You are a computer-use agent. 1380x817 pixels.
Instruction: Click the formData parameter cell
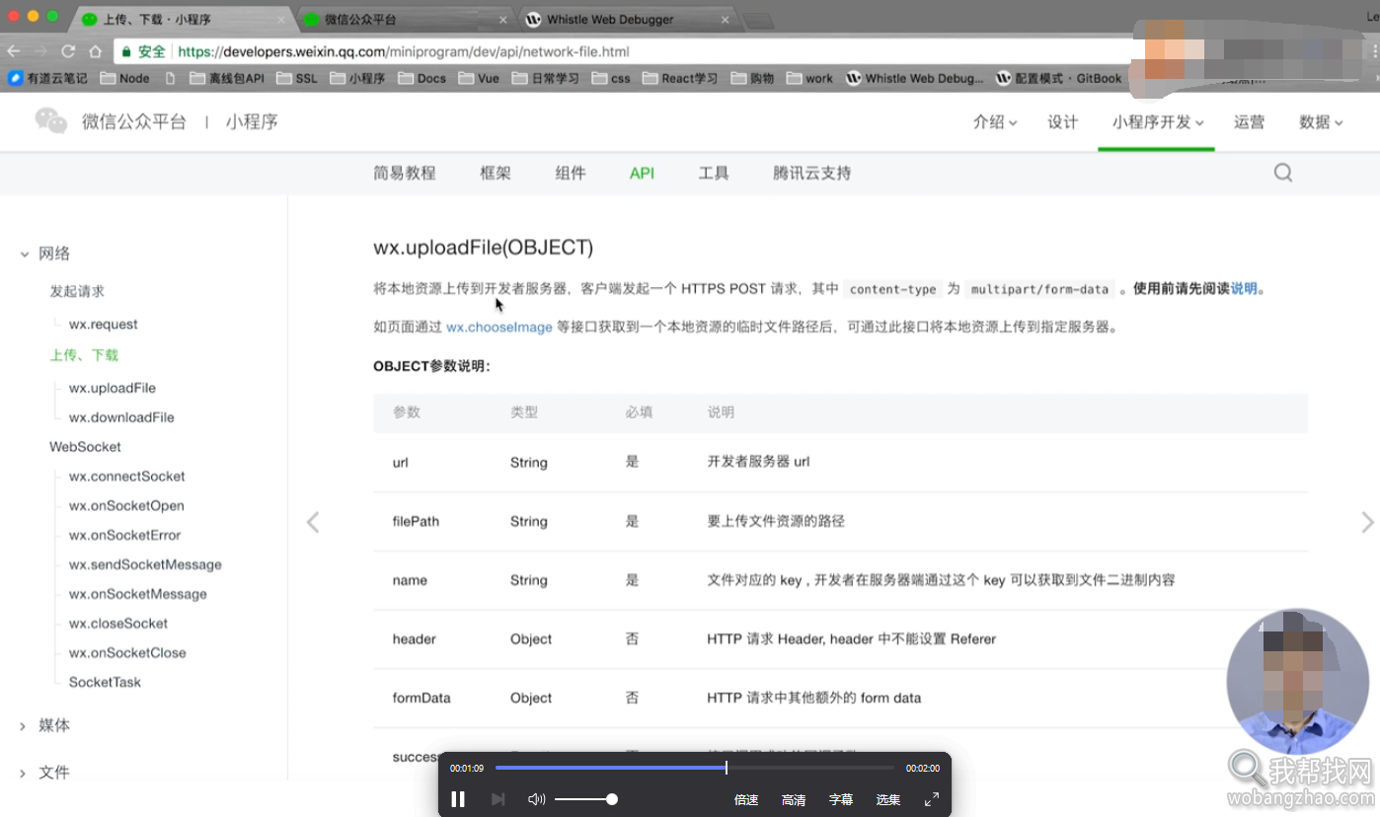click(422, 698)
